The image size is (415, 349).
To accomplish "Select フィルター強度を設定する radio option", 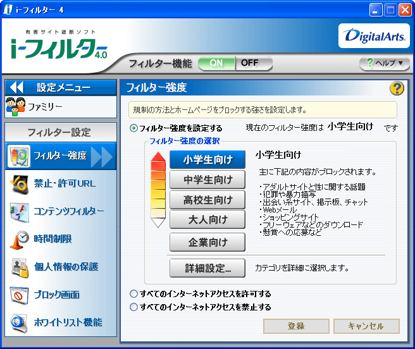I will 134,128.
